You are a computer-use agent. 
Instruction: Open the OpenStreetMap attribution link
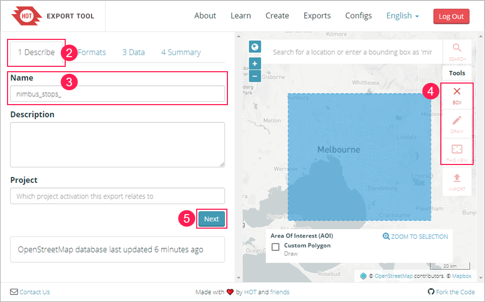pos(393,276)
